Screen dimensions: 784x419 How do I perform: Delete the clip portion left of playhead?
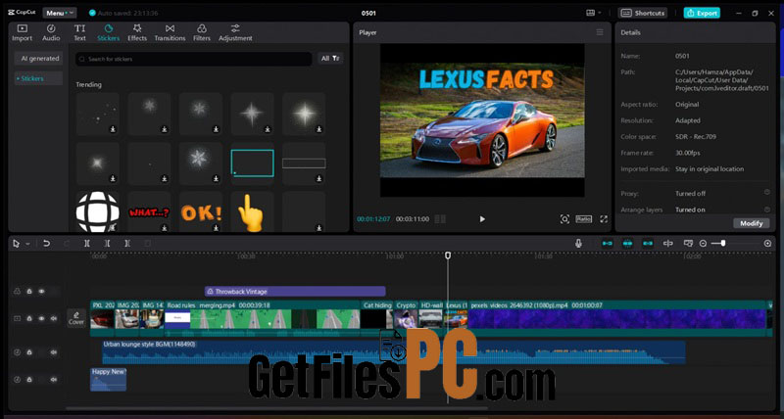[x=107, y=244]
